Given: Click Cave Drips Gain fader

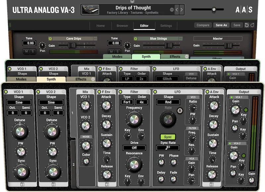Looking at the screenshot, I should [72, 45].
